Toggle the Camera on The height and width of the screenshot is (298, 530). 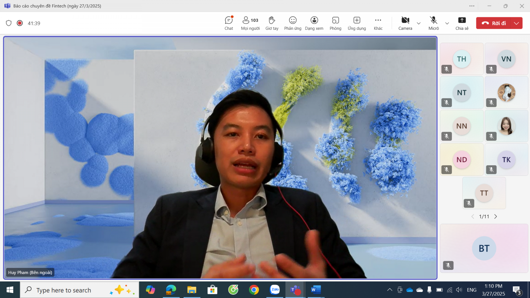(405, 23)
